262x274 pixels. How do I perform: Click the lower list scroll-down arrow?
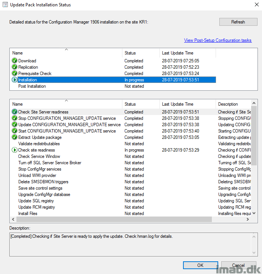(x=254, y=213)
